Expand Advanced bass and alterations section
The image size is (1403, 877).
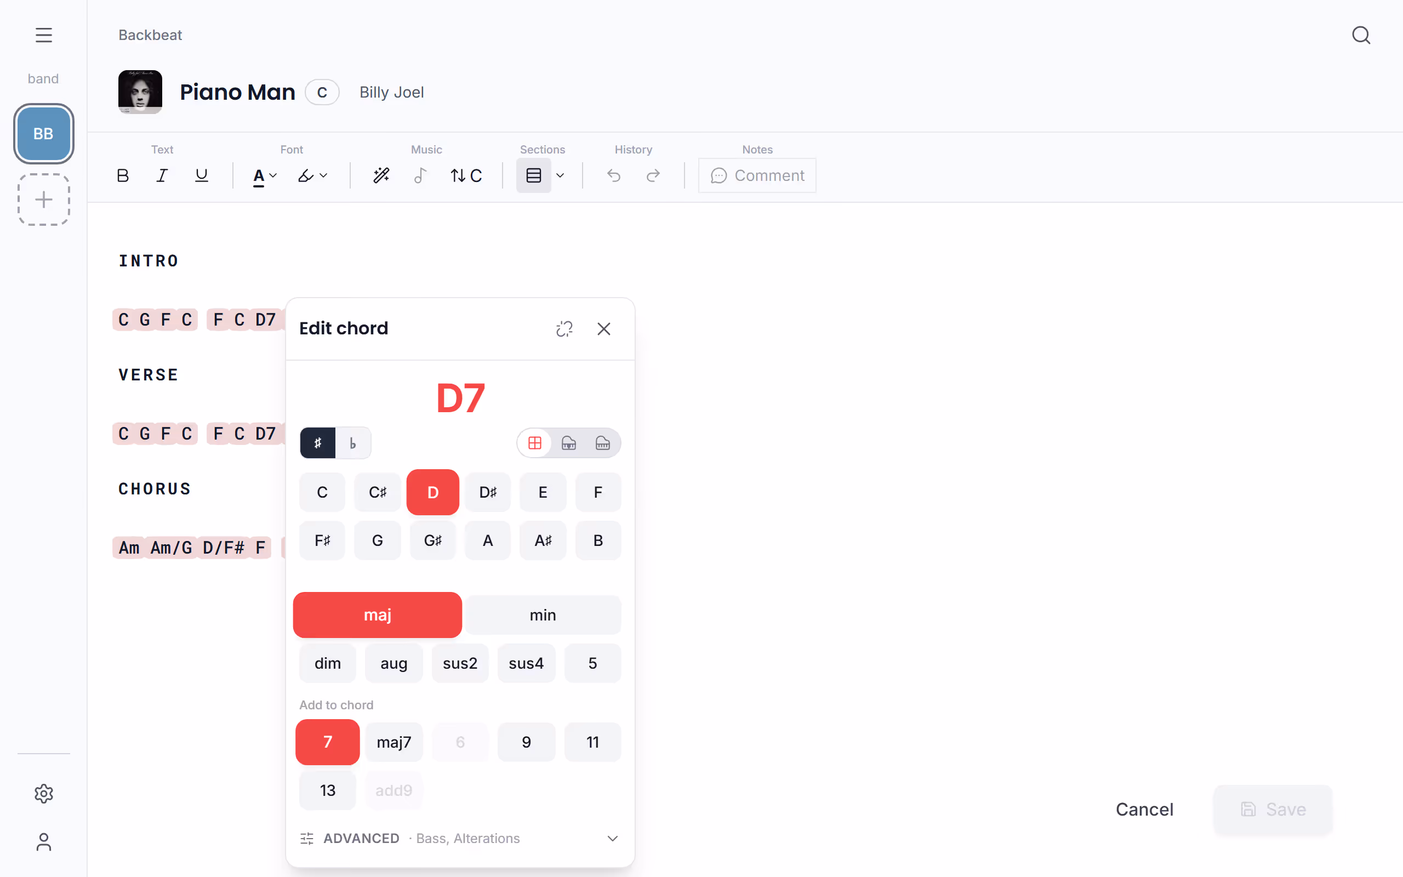click(x=460, y=838)
